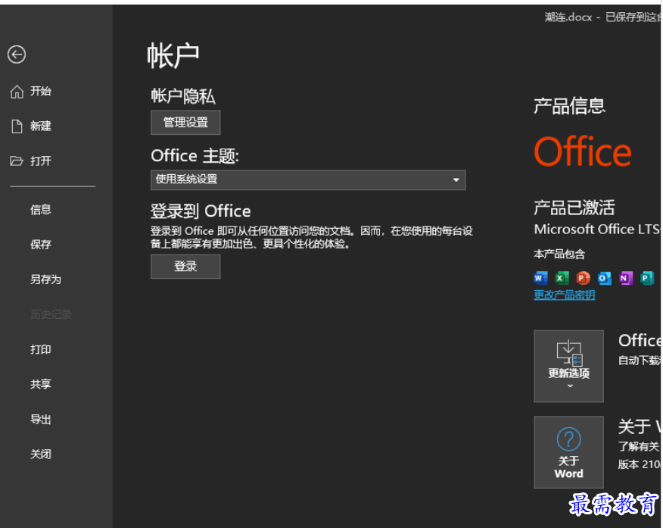Screen dimensions: 663x528
Task: Click the back arrow circle icon
Action: (17, 55)
